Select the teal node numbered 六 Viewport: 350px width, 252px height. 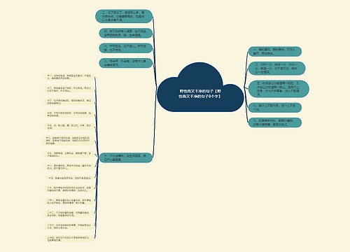[x=126, y=48]
